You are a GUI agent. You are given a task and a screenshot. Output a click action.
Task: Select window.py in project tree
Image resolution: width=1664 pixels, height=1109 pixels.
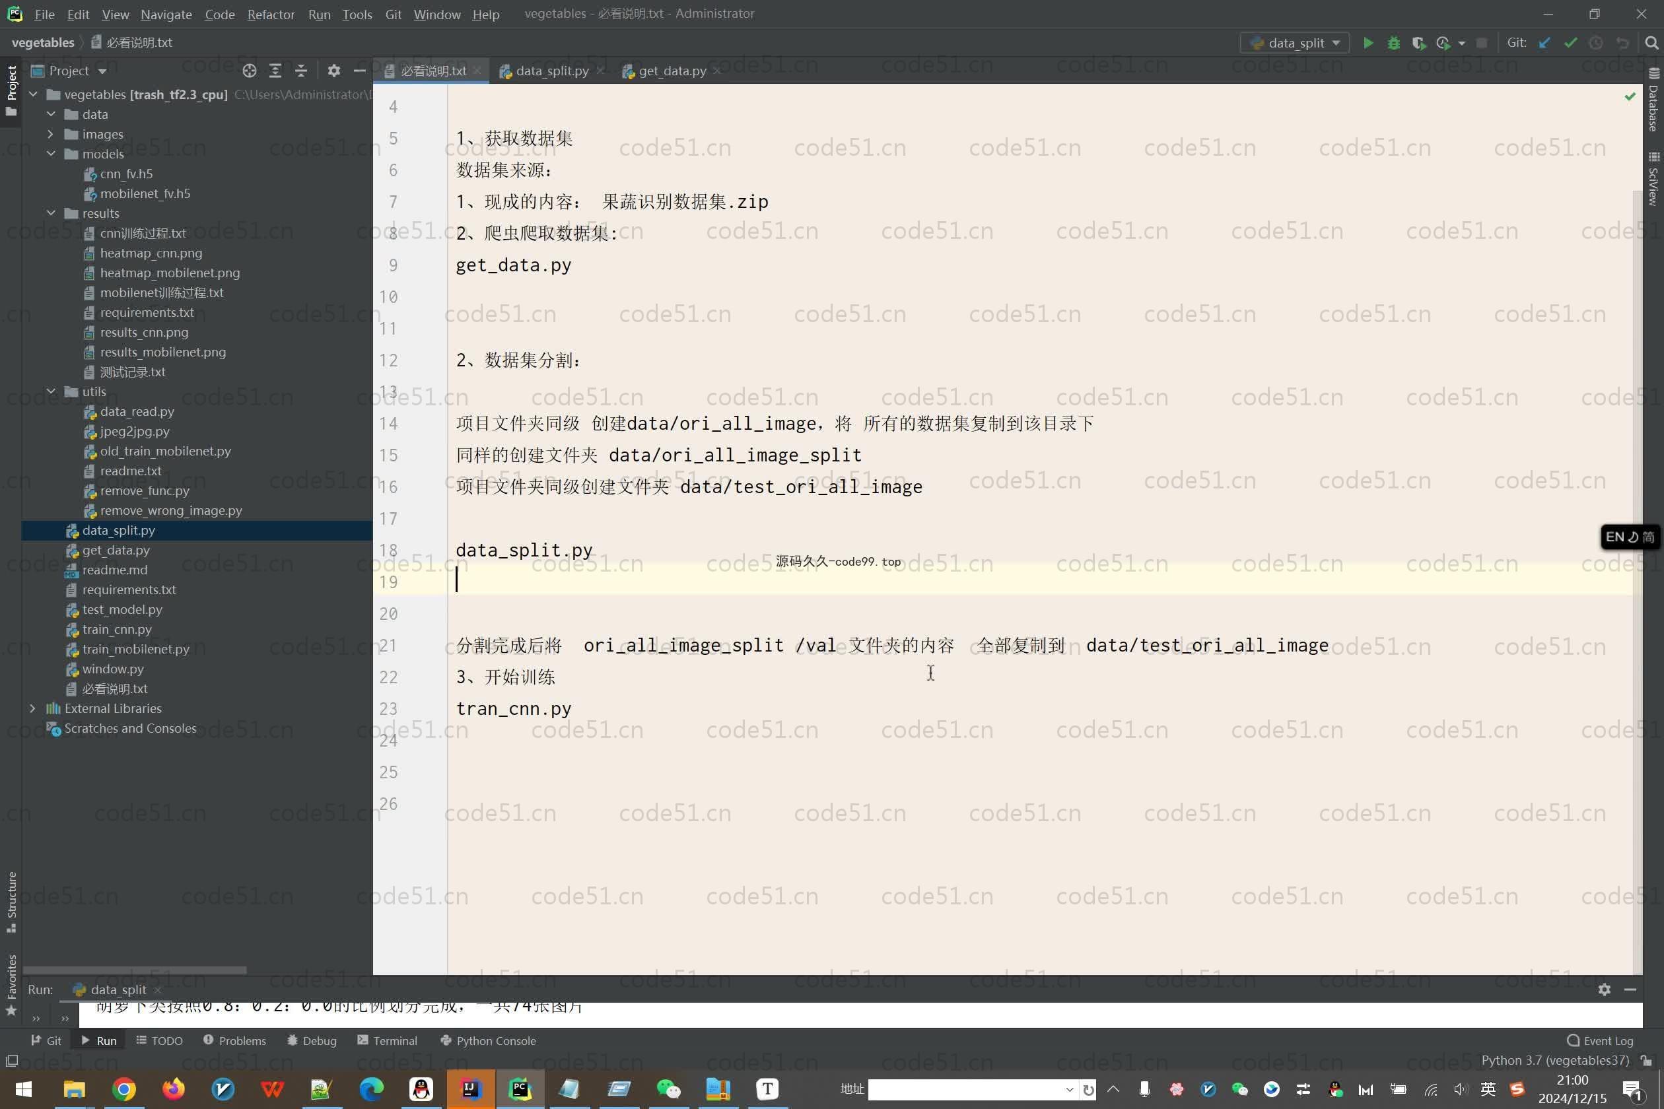pos(112,668)
